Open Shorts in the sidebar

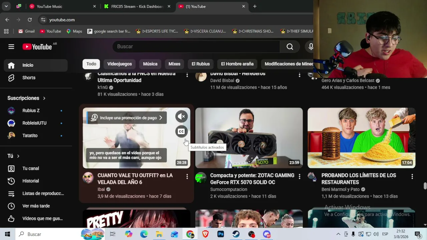click(x=36, y=78)
